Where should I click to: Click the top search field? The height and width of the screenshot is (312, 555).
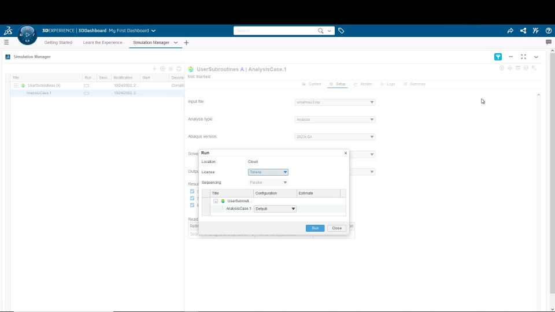(x=275, y=31)
